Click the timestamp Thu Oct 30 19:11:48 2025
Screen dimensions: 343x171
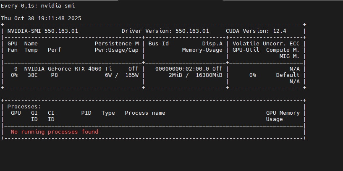click(x=41, y=18)
